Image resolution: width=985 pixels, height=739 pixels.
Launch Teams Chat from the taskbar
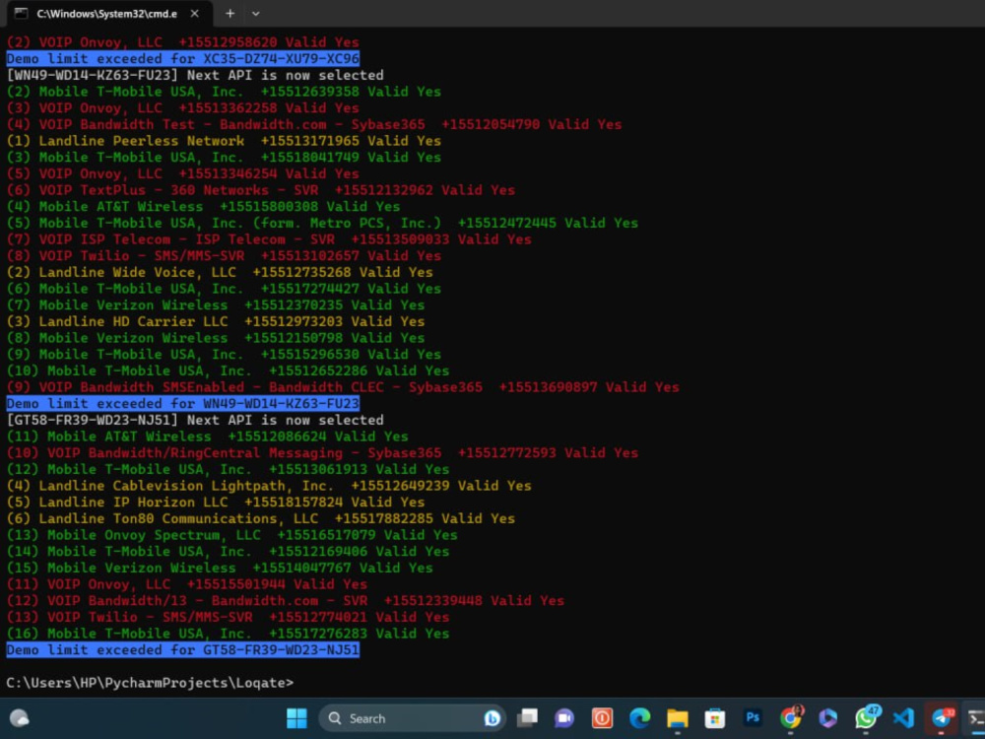[564, 718]
